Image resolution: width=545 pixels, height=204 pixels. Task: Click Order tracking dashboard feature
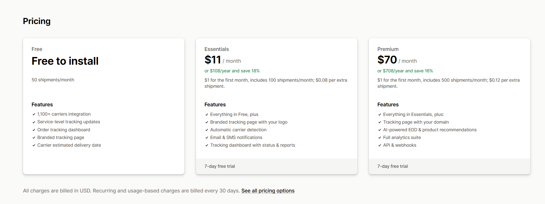(64, 130)
